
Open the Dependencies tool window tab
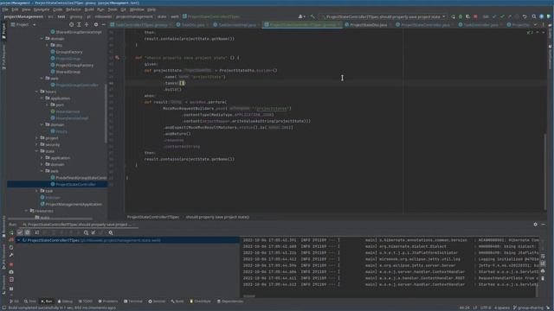(x=229, y=301)
